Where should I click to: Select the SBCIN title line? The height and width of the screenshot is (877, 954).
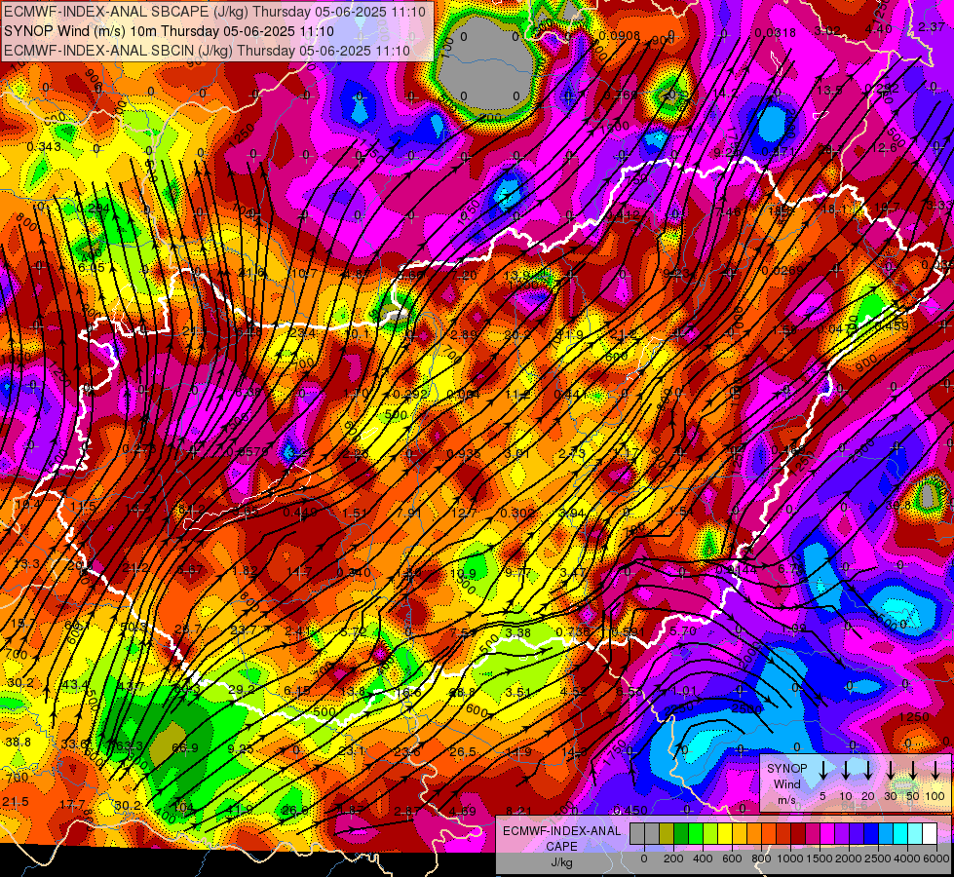click(x=207, y=51)
